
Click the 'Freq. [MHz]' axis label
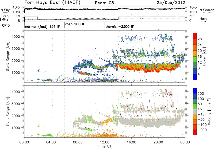point(5,18)
